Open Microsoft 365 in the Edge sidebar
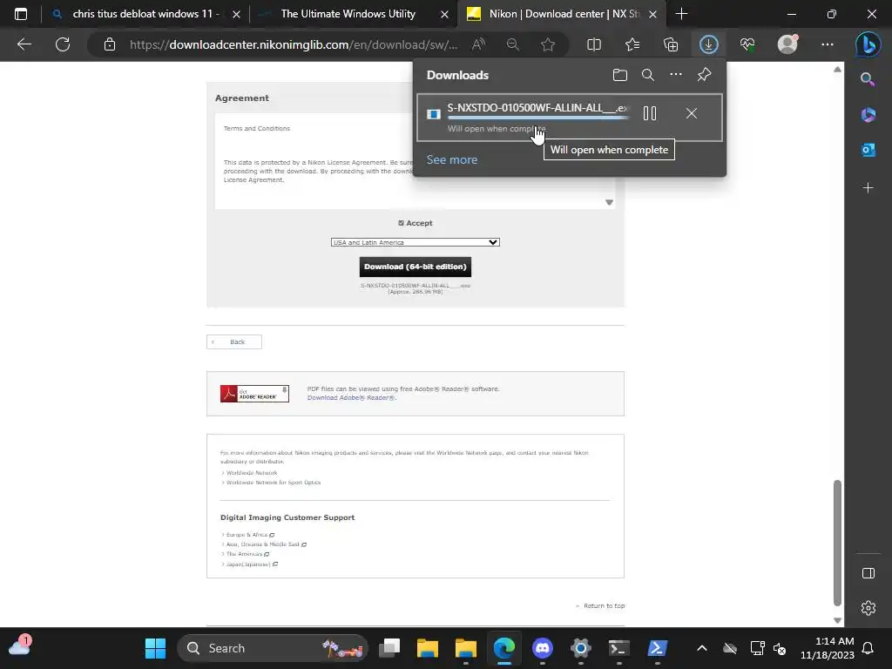This screenshot has height=669, width=892. click(868, 114)
